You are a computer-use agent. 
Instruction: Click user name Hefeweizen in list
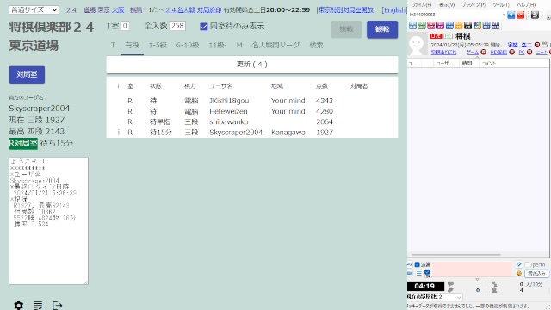[228, 111]
